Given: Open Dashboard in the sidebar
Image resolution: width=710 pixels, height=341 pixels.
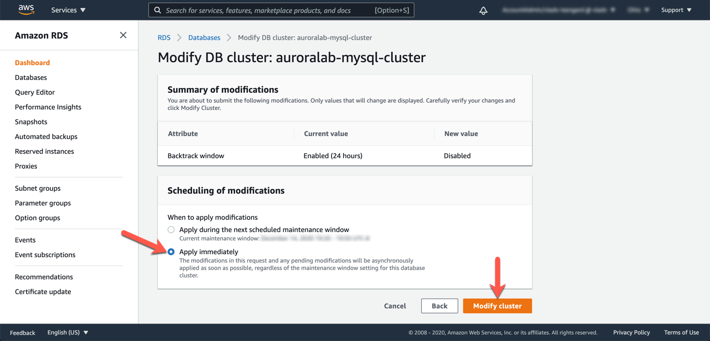Looking at the screenshot, I should coord(33,63).
